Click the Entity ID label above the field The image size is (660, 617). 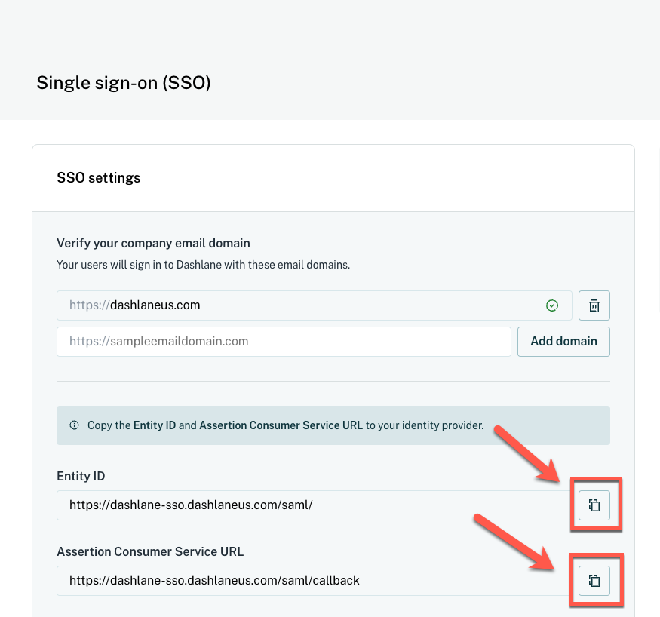click(81, 476)
